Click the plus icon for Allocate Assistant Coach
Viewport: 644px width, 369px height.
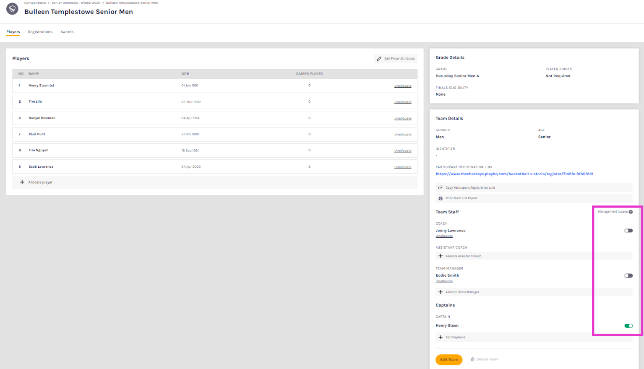440,256
